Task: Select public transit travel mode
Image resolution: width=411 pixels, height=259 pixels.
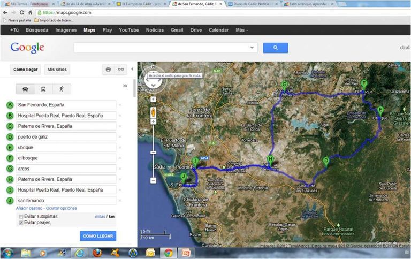Action: coord(43,89)
